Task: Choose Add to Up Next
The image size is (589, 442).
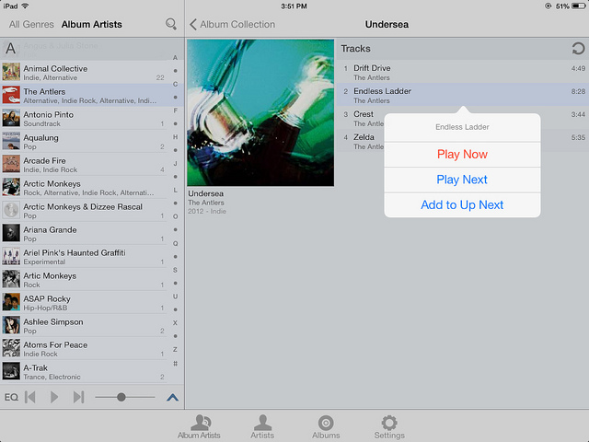Action: pos(462,204)
